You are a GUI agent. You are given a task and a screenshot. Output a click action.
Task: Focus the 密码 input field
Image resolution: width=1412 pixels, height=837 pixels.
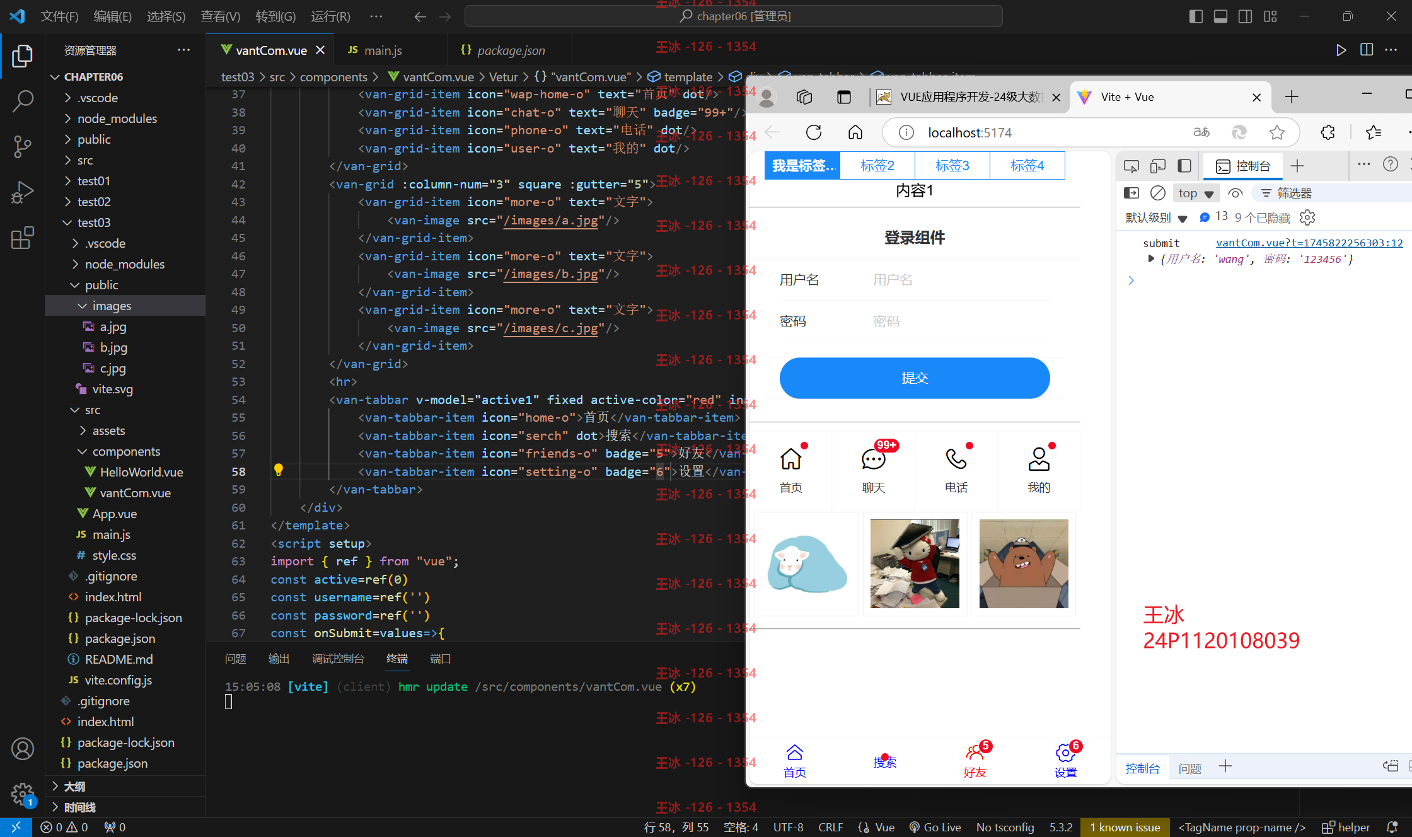pos(961,321)
